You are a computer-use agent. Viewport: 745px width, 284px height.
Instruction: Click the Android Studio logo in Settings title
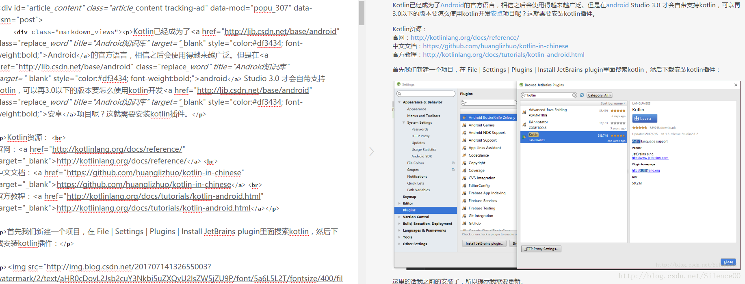coord(399,84)
